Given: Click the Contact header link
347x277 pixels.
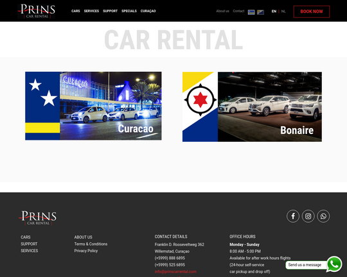Looking at the screenshot, I should 238,11.
